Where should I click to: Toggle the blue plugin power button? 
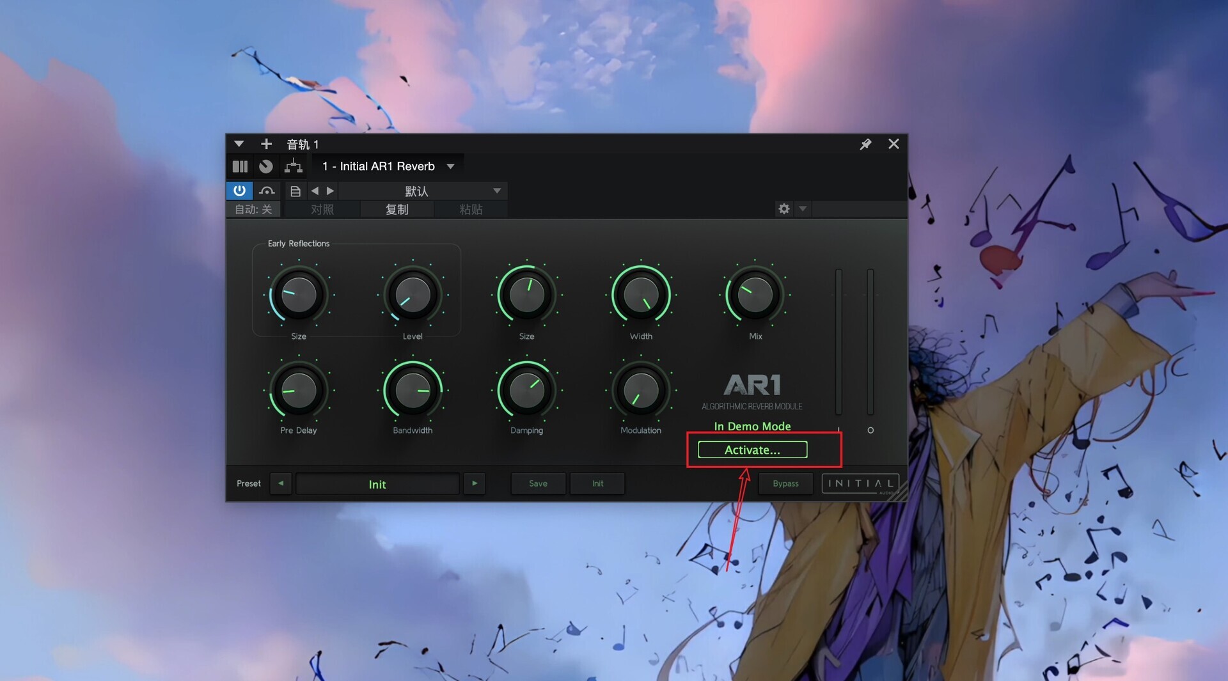click(239, 191)
